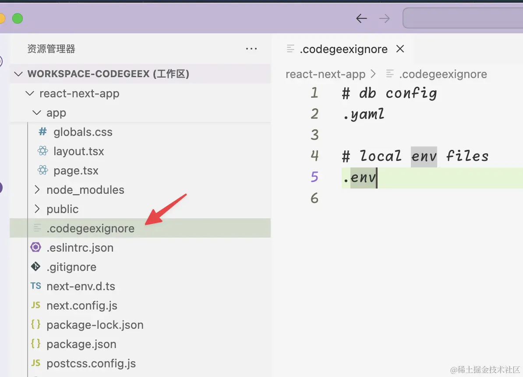The width and height of the screenshot is (523, 377).
Task: Open postcss.config.js file
Action: coord(91,363)
